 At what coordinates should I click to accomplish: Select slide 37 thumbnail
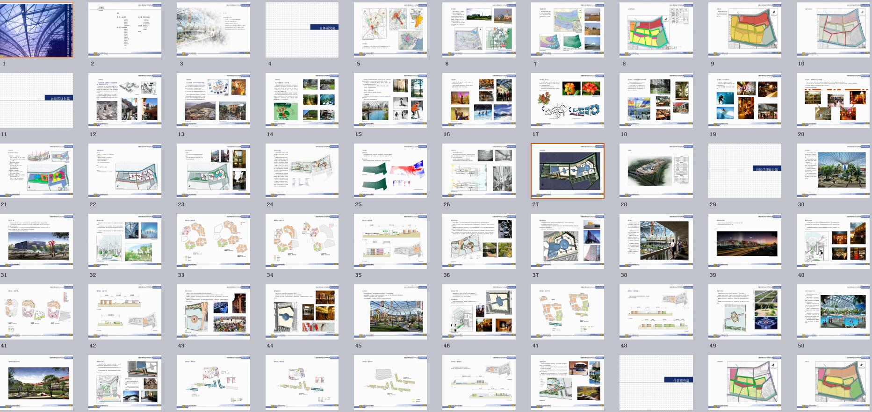point(568,241)
